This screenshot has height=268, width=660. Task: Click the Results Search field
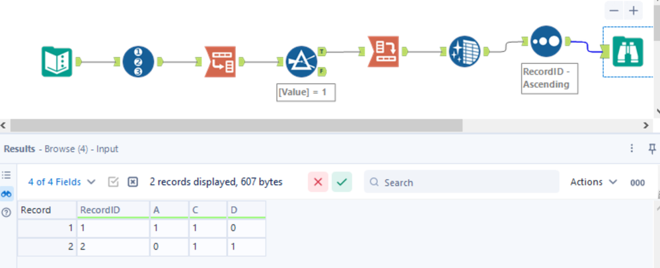(461, 182)
